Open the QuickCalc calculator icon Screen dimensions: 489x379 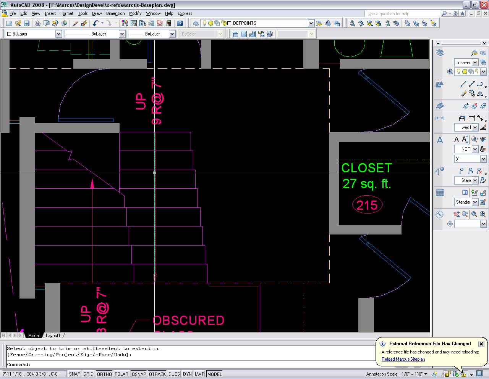click(168, 23)
